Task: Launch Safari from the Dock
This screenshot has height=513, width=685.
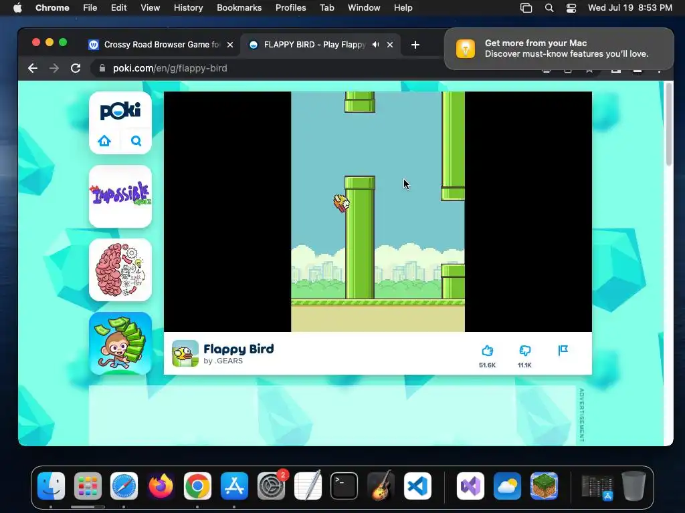Action: coord(124,486)
